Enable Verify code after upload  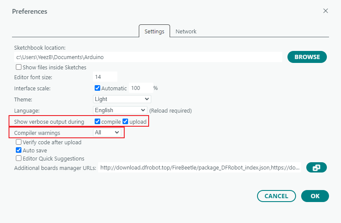pos(19,142)
